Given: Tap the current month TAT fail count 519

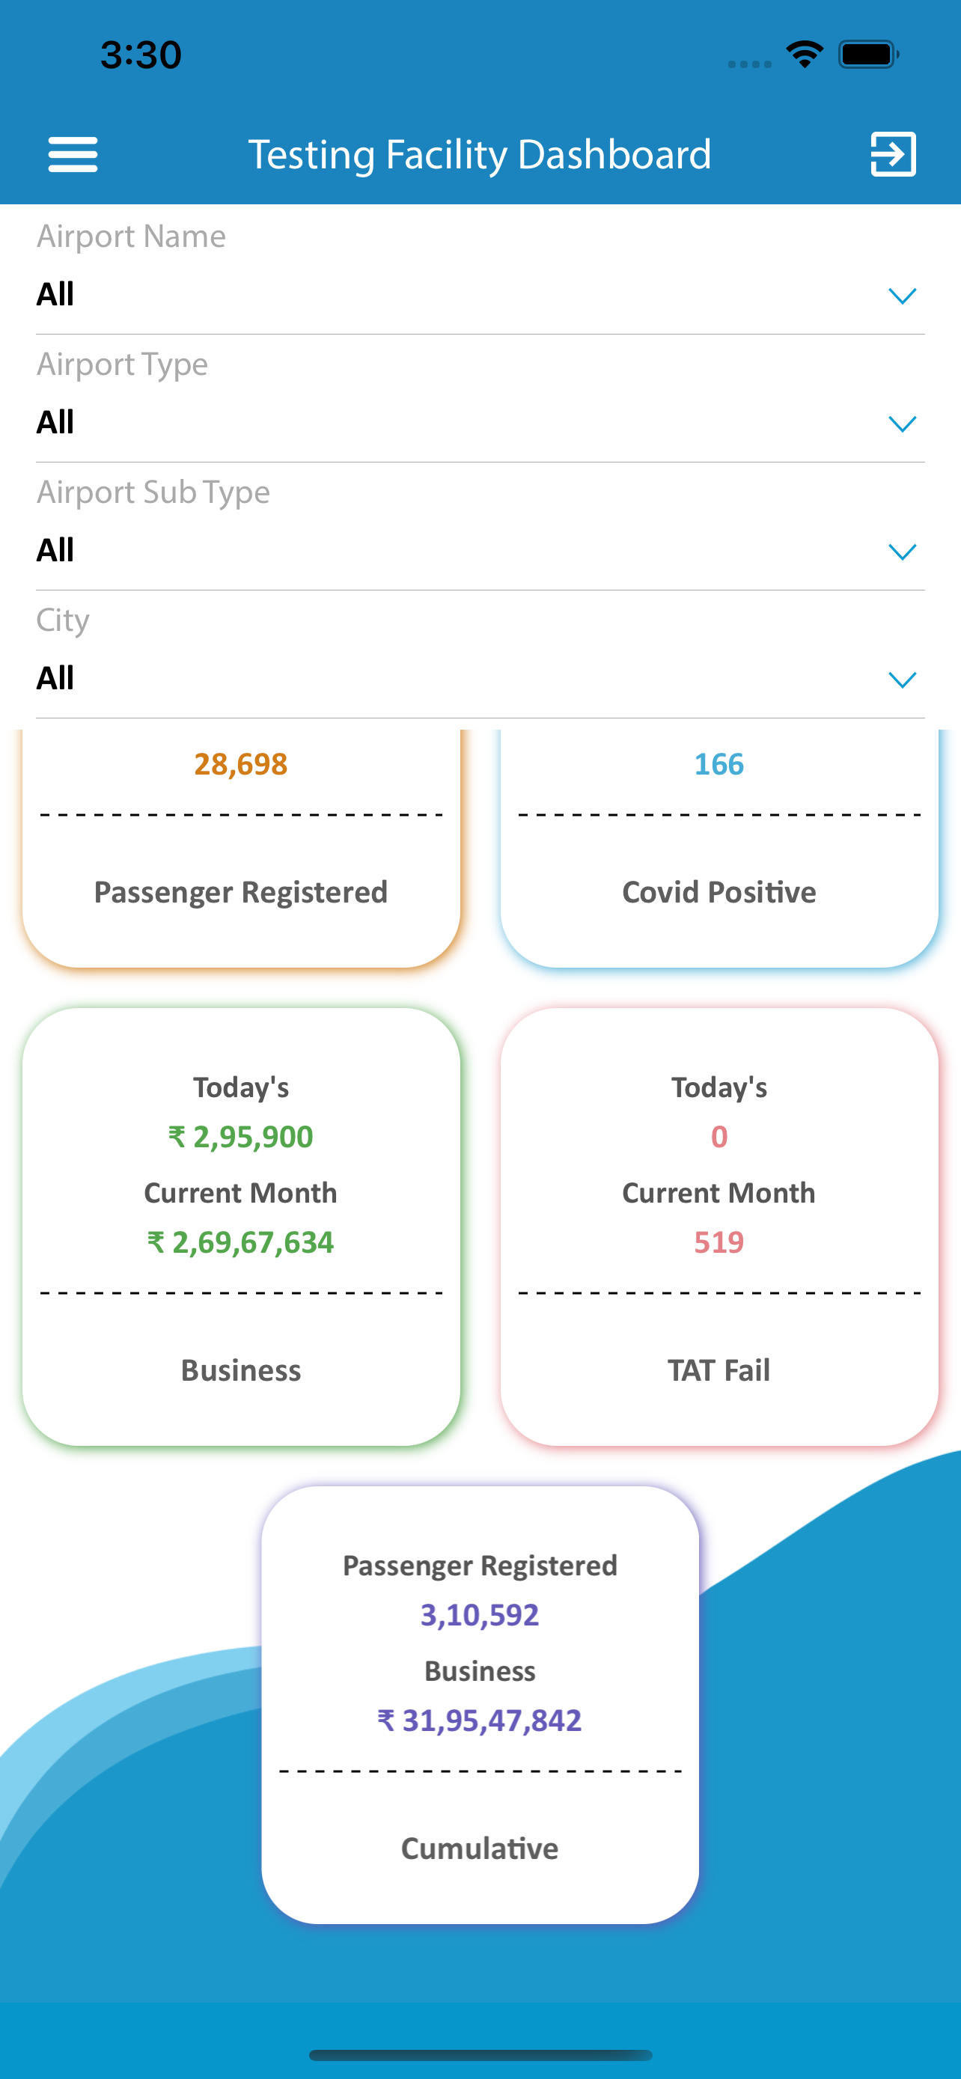Looking at the screenshot, I should 719,1242.
